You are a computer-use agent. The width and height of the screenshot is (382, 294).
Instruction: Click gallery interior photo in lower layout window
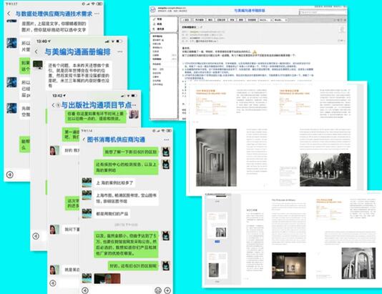click(289, 266)
